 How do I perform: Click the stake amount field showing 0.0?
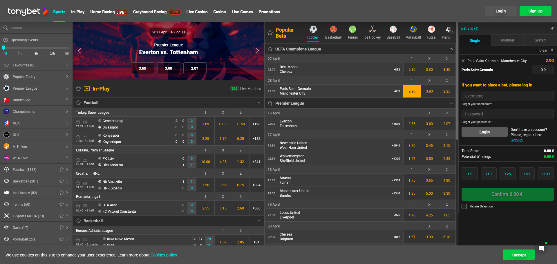tap(543, 70)
